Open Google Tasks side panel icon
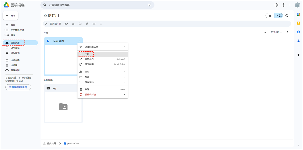This screenshot has height=150, width=303. [x=299, y=32]
